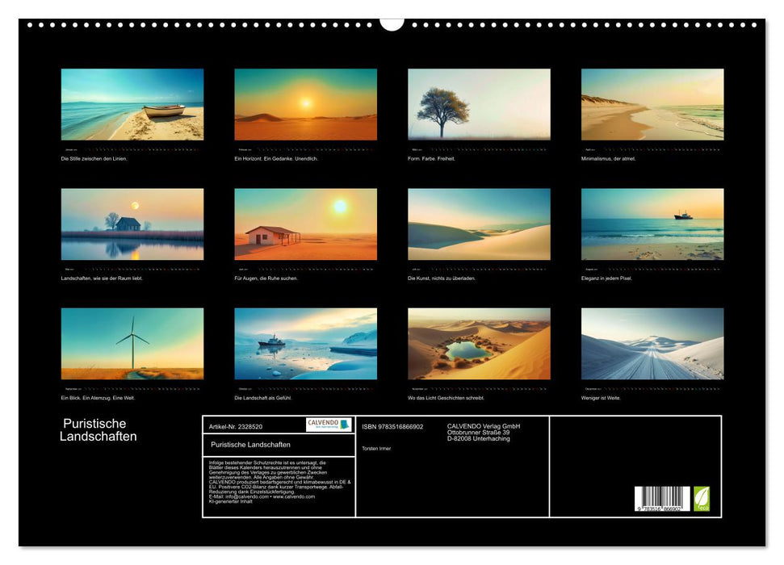The image size is (784, 565).
Task: Click the 'KI-generierter Inhalt' text
Action: 230,501
